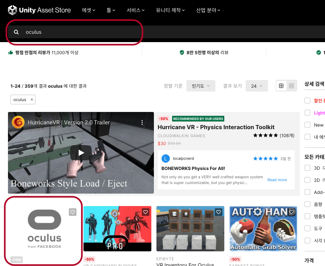Expand the 유니티 제작 menu
325x266 pixels.
(x=170, y=10)
